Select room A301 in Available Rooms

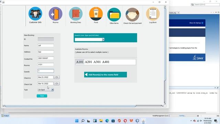coord(97,62)
